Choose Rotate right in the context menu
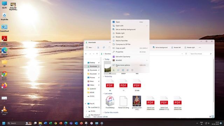The height and width of the screenshot is (126, 224). (x=130, y=33)
